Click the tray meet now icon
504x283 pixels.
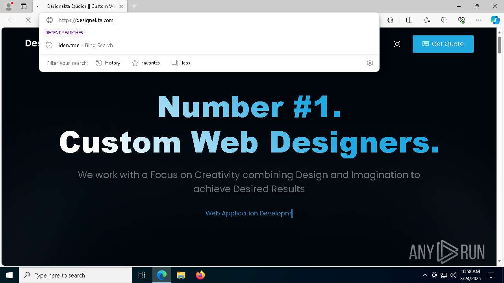[x=434, y=275]
